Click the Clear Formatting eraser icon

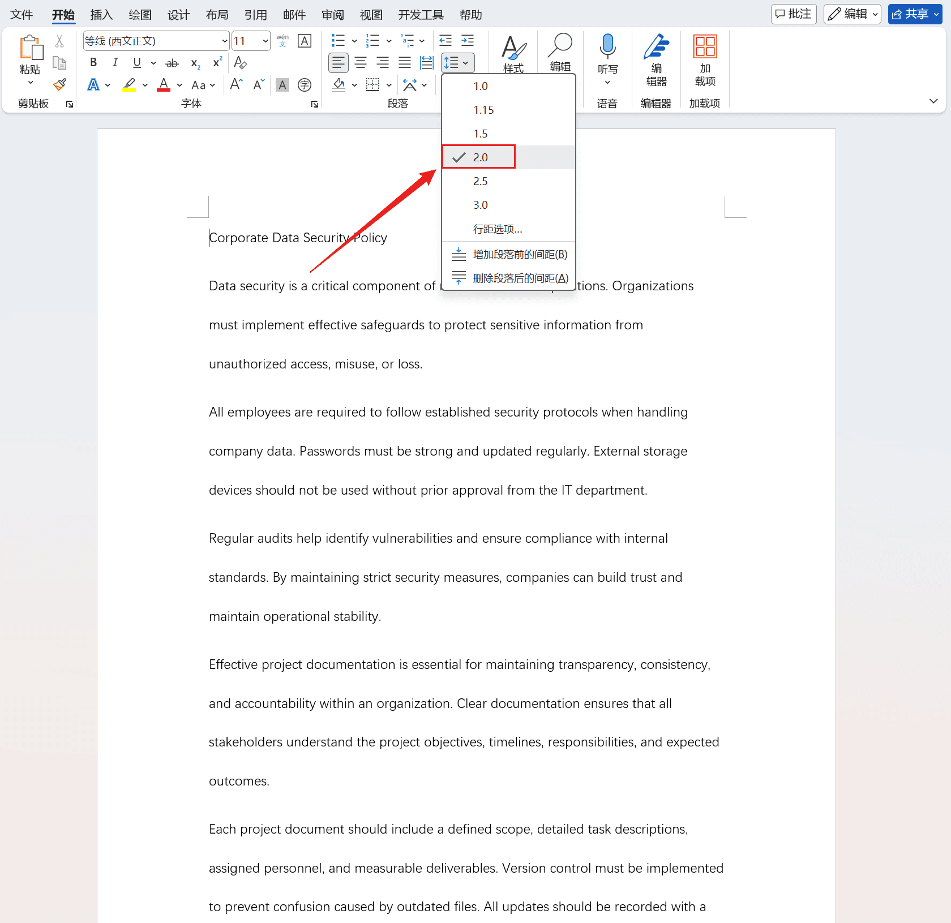[x=240, y=63]
